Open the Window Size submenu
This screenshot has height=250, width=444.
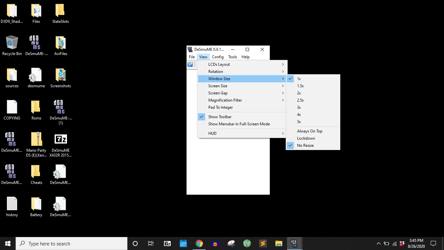242,79
